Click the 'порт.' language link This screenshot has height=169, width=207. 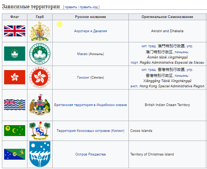[134, 63]
